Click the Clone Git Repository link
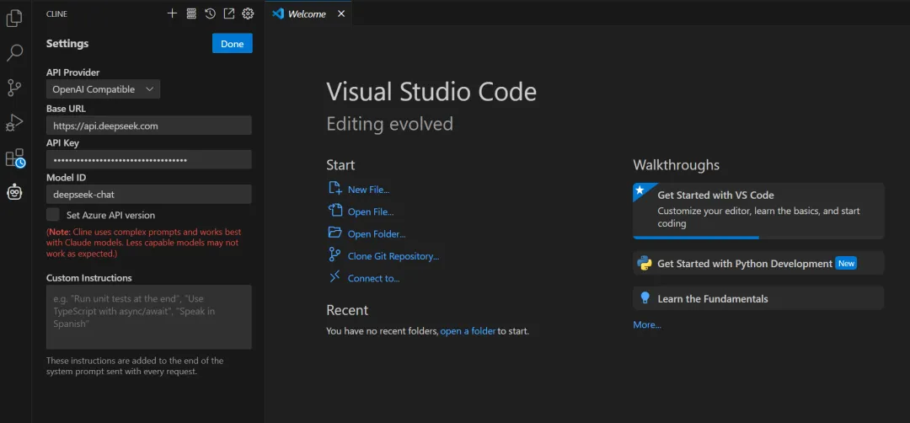This screenshot has width=910, height=423. 393,256
